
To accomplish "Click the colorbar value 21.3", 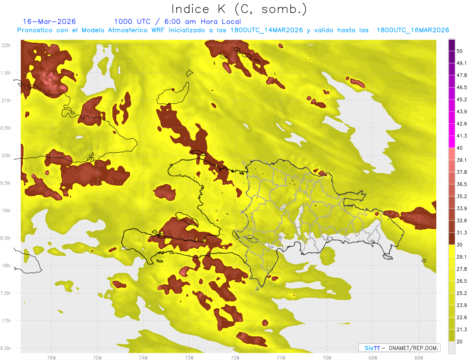I will click(462, 329).
